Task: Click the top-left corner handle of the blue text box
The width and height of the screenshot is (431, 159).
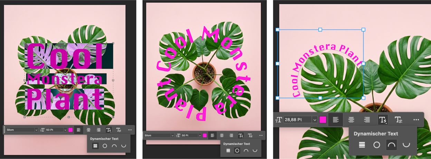Action: (277, 30)
